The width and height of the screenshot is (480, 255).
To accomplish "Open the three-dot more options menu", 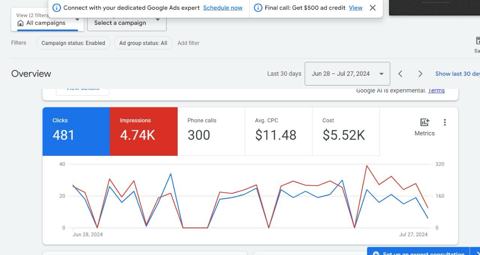I will click(x=445, y=122).
